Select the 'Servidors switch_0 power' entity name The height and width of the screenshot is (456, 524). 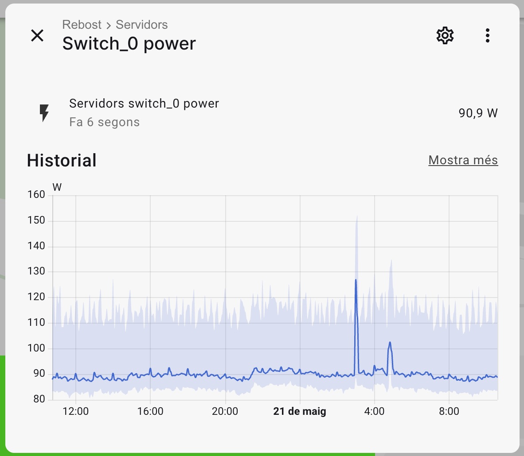point(144,104)
